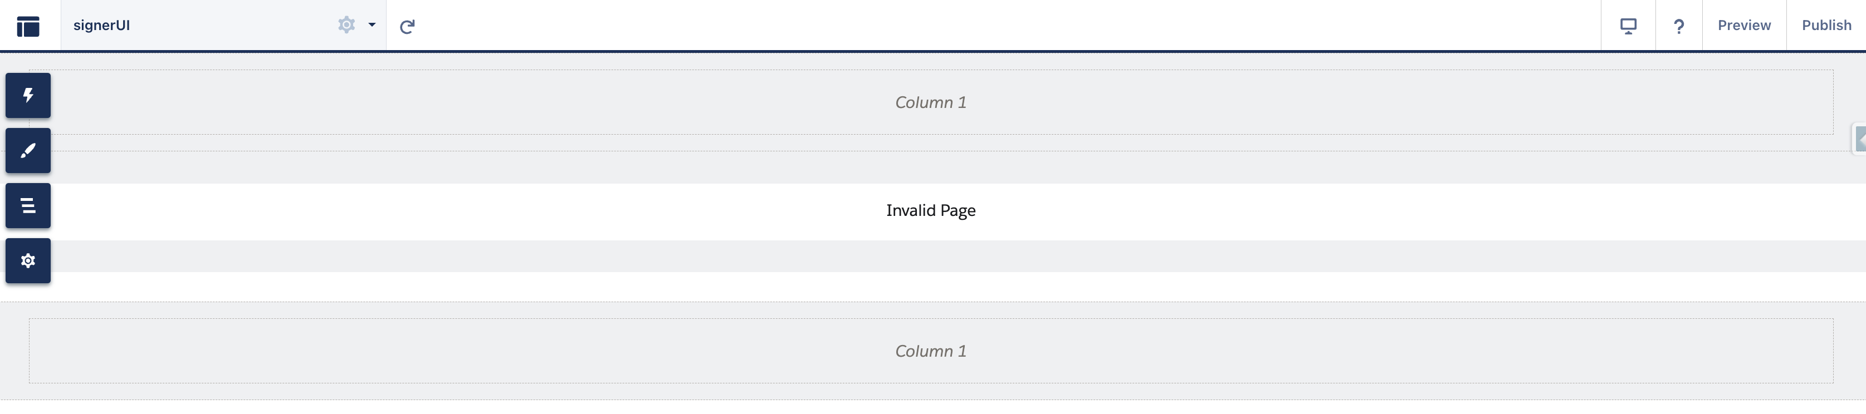Click the Invalid Page message
Viewport: 1866px width, 414px height.
pyautogui.click(x=930, y=211)
